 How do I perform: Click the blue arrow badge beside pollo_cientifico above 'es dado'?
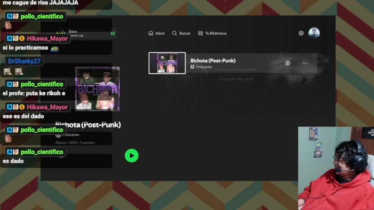click(x=10, y=152)
